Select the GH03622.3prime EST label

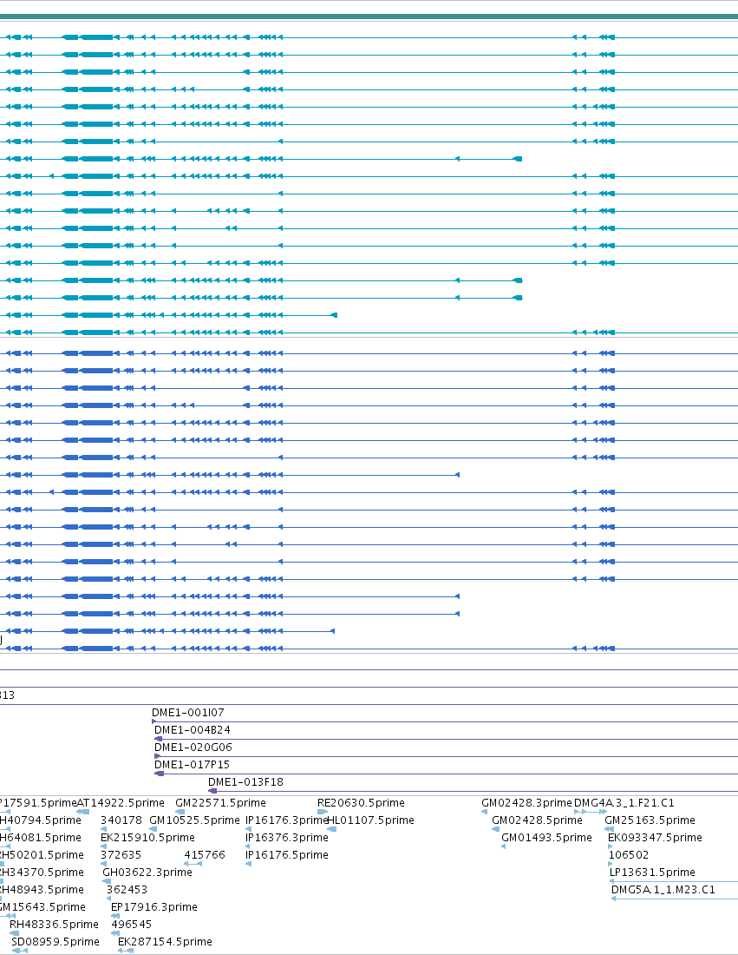(x=147, y=873)
